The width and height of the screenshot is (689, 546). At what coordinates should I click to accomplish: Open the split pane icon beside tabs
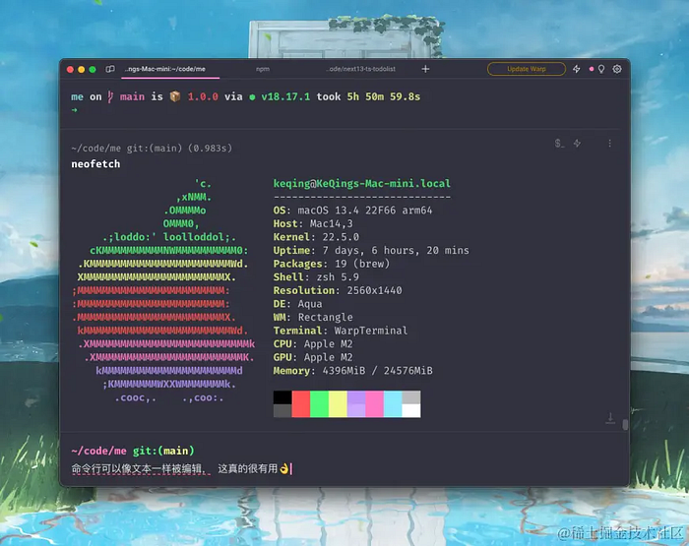coord(110,69)
